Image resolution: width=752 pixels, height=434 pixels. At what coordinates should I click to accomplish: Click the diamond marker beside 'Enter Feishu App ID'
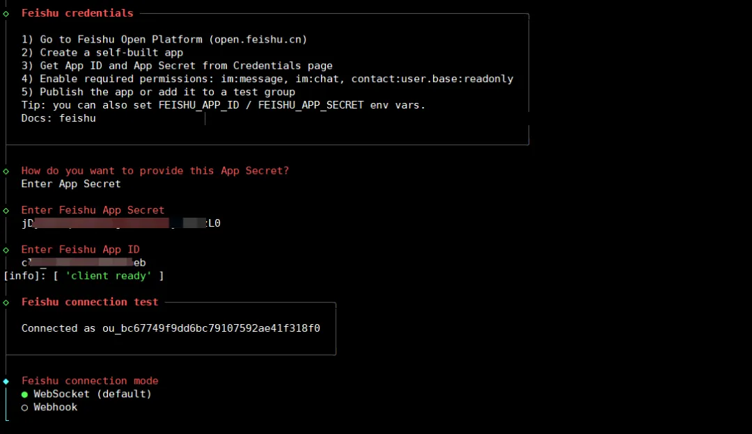tap(6, 250)
